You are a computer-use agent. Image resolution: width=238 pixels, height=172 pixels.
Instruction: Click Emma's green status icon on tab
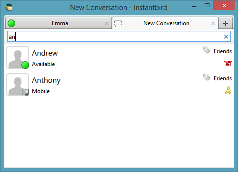pyautogui.click(x=11, y=23)
